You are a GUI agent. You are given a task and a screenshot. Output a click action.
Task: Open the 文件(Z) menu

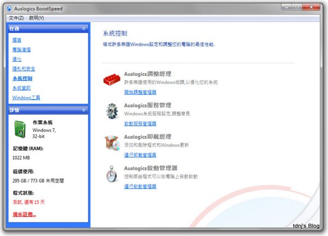tap(16, 18)
